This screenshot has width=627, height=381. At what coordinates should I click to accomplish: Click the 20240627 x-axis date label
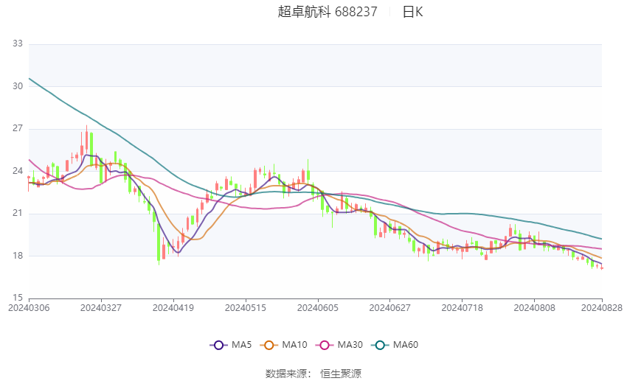pyautogui.click(x=390, y=308)
